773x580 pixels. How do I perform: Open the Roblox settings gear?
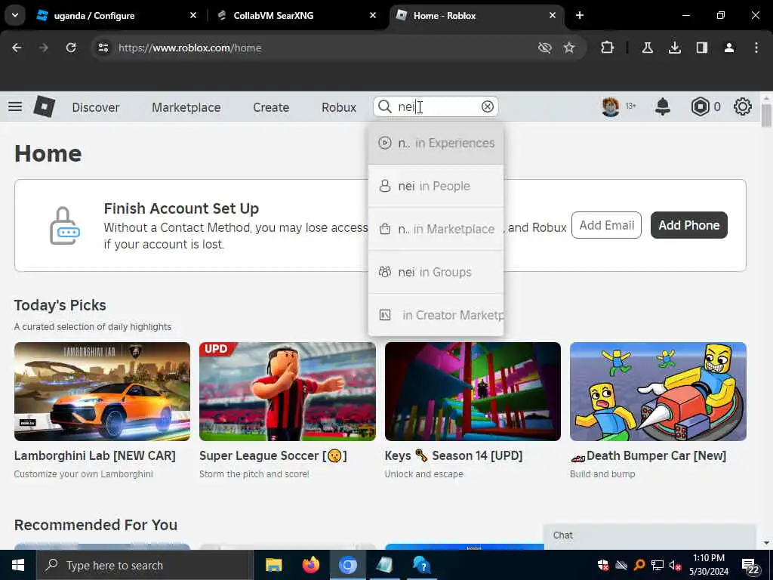point(743,106)
